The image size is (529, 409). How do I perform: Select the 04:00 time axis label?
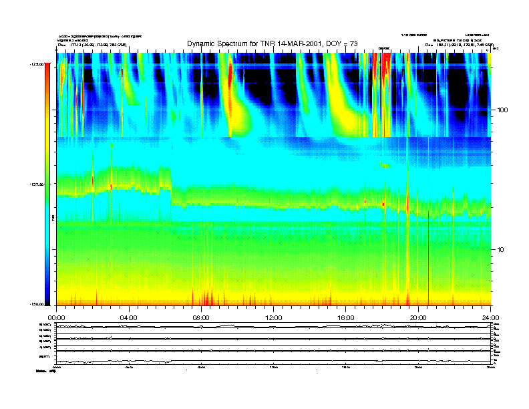tap(129, 318)
